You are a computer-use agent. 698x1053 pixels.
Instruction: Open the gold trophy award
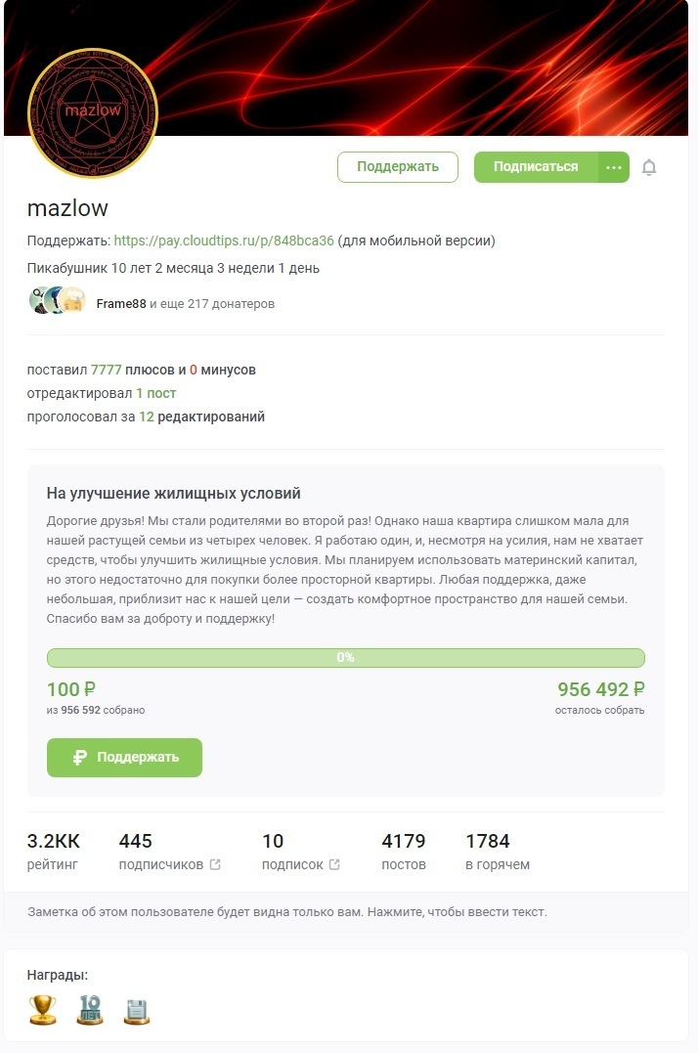tap(43, 1009)
